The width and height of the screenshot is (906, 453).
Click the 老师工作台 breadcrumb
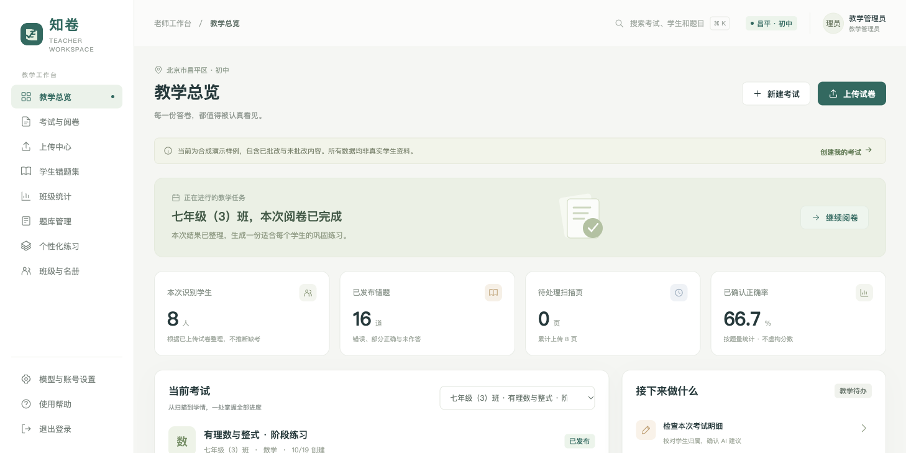pyautogui.click(x=173, y=24)
